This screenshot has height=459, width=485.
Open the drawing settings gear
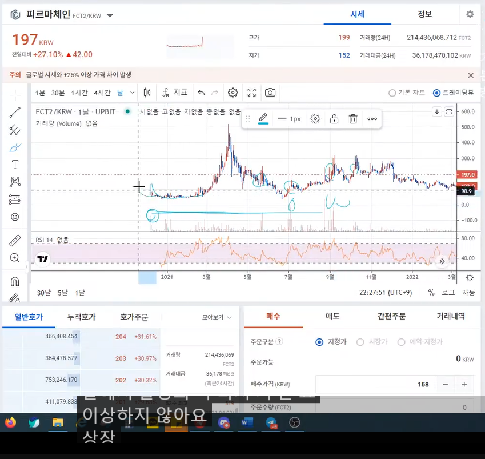[x=315, y=119]
